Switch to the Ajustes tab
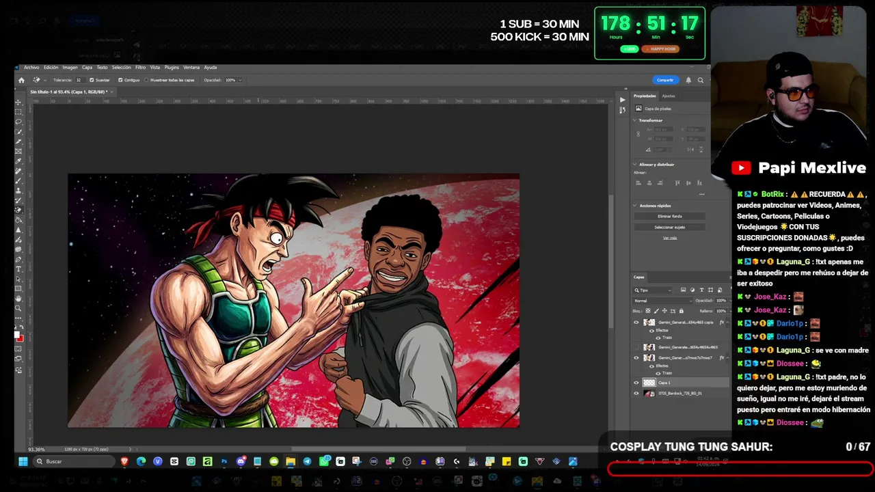Screen dimensions: 875x492 click(669, 96)
